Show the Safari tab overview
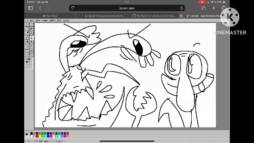 point(224,8)
